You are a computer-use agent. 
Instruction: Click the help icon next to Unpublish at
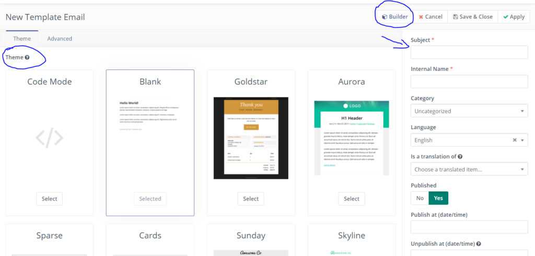[479, 243]
